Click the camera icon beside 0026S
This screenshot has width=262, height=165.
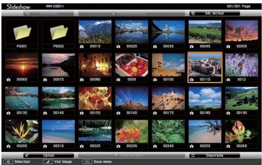pos(228,146)
